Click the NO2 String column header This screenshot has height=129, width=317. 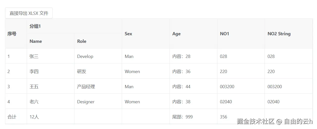pos(279,34)
